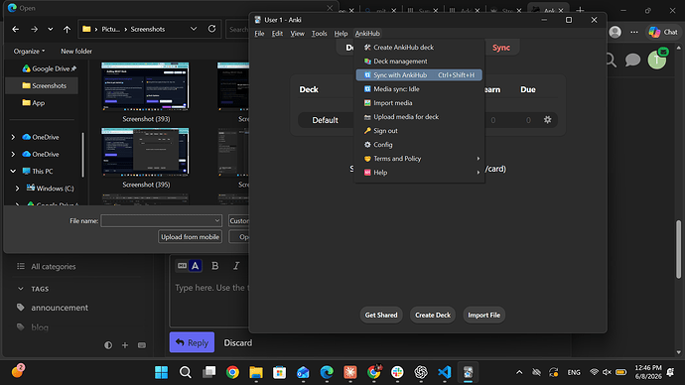The height and width of the screenshot is (385, 685).
Task: Toggle the forum color scheme half-circle icon
Action: tap(108, 345)
